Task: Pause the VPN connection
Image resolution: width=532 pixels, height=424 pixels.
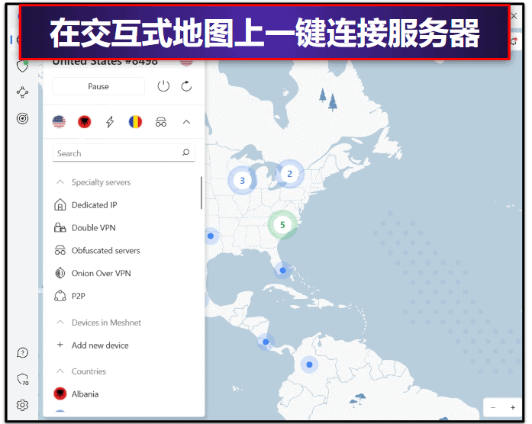Action: tap(98, 86)
